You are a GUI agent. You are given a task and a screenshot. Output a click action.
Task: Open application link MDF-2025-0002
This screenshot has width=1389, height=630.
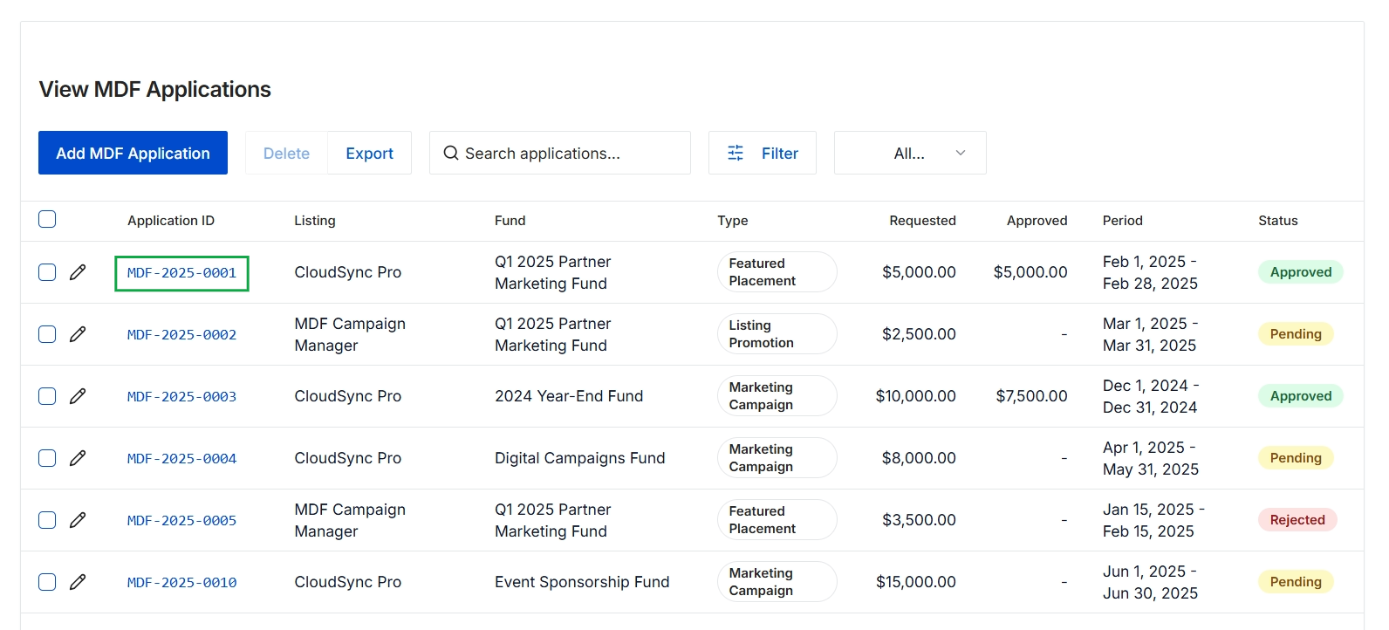[x=181, y=334]
